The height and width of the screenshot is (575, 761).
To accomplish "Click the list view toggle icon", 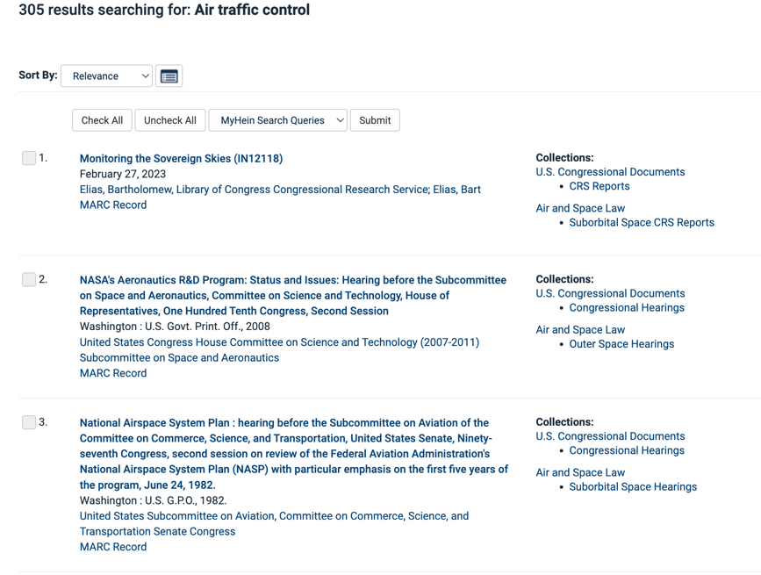I will point(169,76).
